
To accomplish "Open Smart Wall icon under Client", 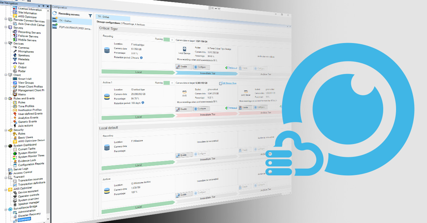I will 15,79.
